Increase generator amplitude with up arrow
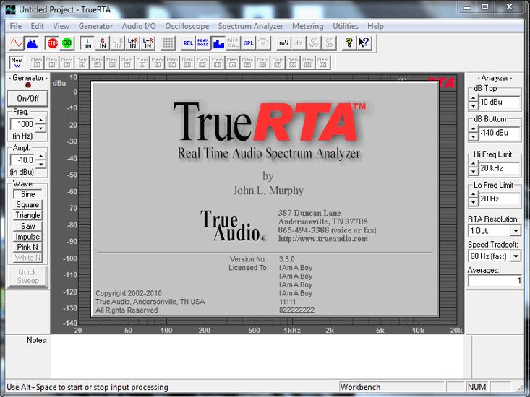This screenshot has width=530, height=397. [x=41, y=156]
